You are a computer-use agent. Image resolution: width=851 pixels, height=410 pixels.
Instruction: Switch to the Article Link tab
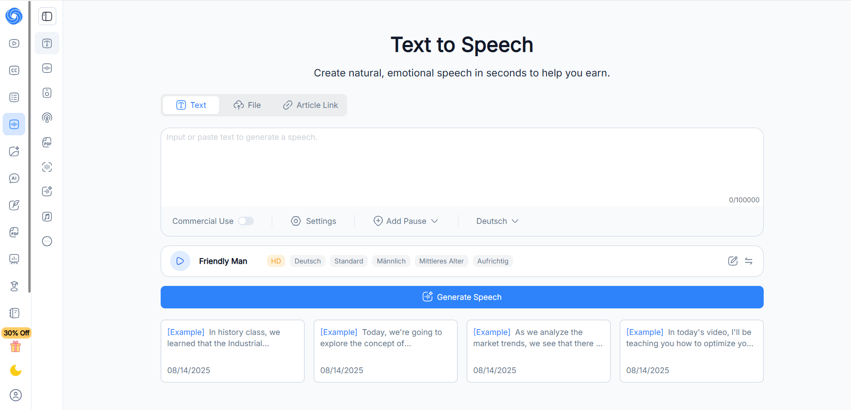(311, 105)
